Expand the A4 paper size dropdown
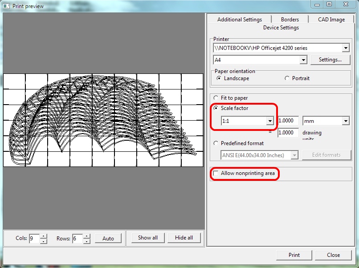The image size is (359, 268). [303, 60]
